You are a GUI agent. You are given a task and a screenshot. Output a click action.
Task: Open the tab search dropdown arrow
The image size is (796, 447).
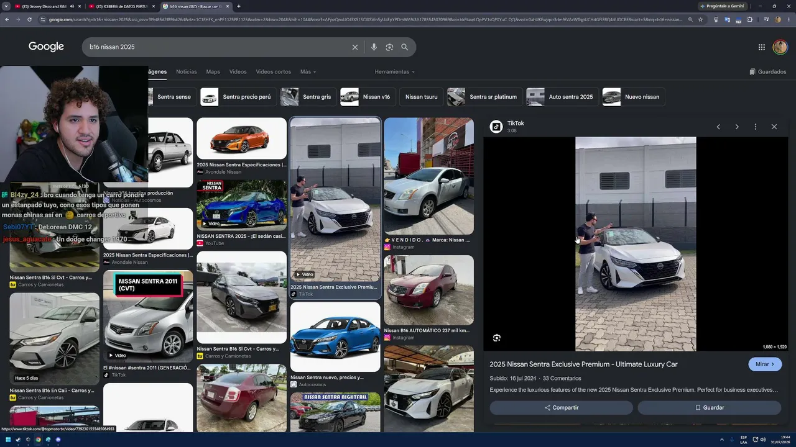point(6,6)
